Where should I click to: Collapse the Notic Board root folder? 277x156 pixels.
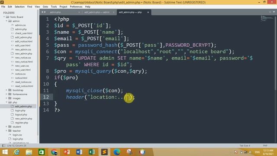coord(4,17)
